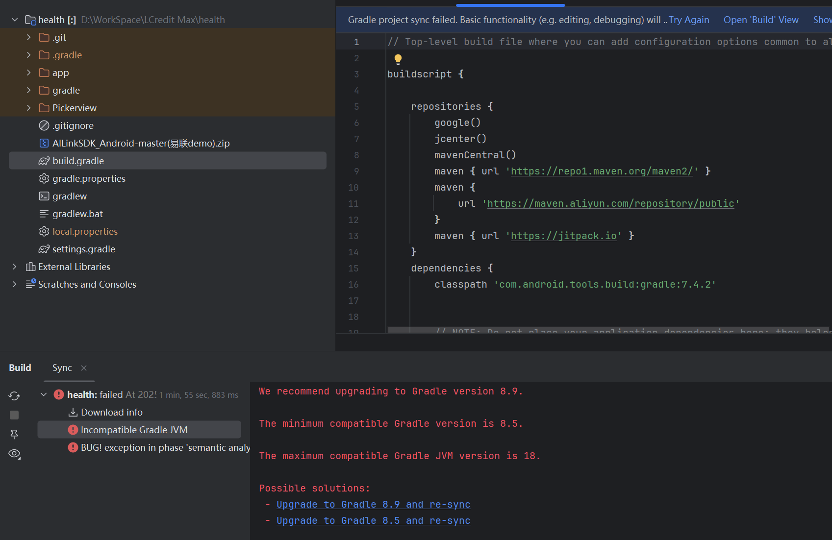This screenshot has width=832, height=540.
Task: Click the zip archive file icon
Action: (44, 143)
